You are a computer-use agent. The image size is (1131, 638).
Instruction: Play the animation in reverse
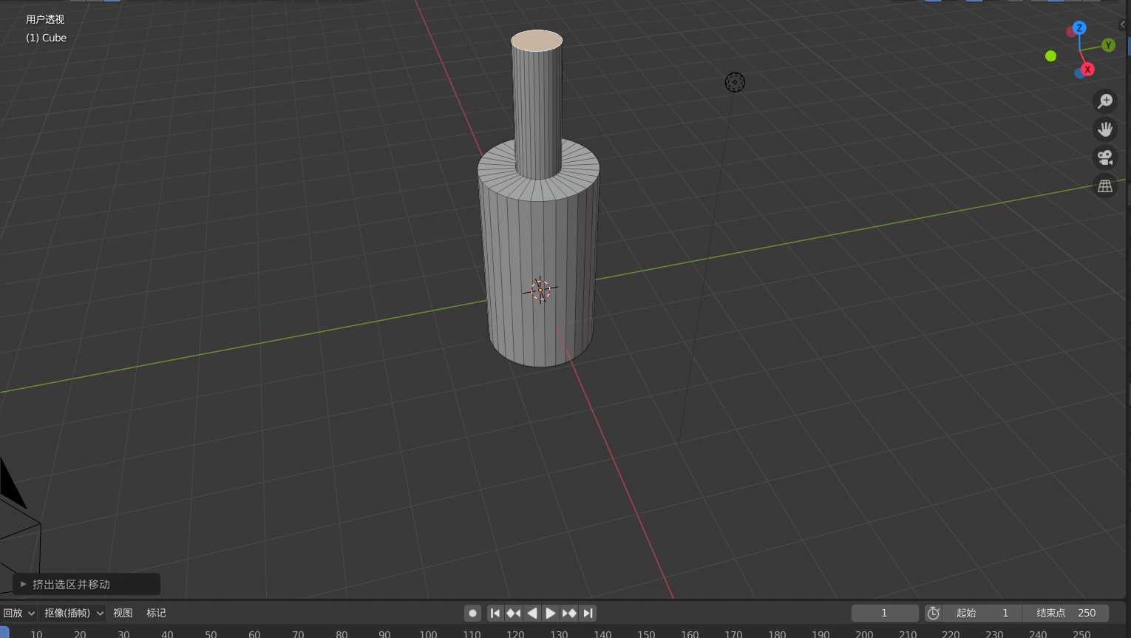tap(532, 613)
